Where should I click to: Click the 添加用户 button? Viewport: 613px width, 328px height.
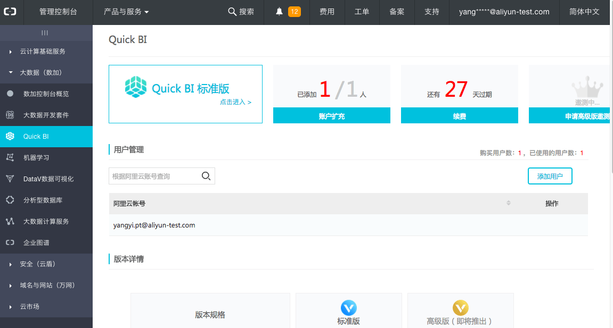tap(550, 176)
